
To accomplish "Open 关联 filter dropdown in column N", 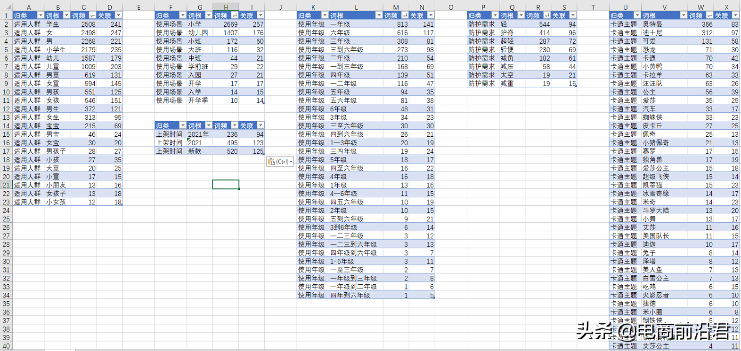I will point(431,16).
